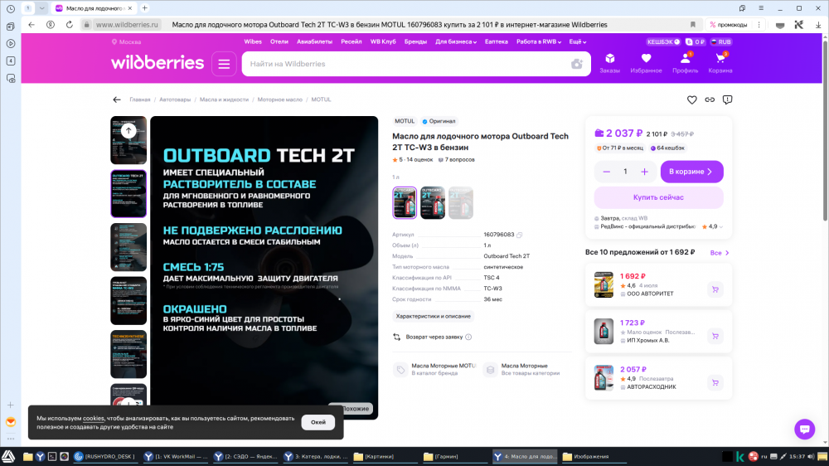Add 1 723 ₽ offer to cart
The image size is (829, 466).
click(x=715, y=336)
